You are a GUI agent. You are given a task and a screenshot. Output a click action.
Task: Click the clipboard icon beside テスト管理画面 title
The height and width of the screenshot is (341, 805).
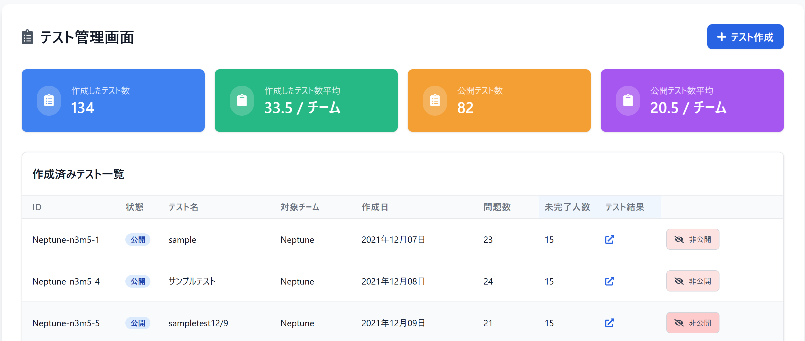click(28, 37)
